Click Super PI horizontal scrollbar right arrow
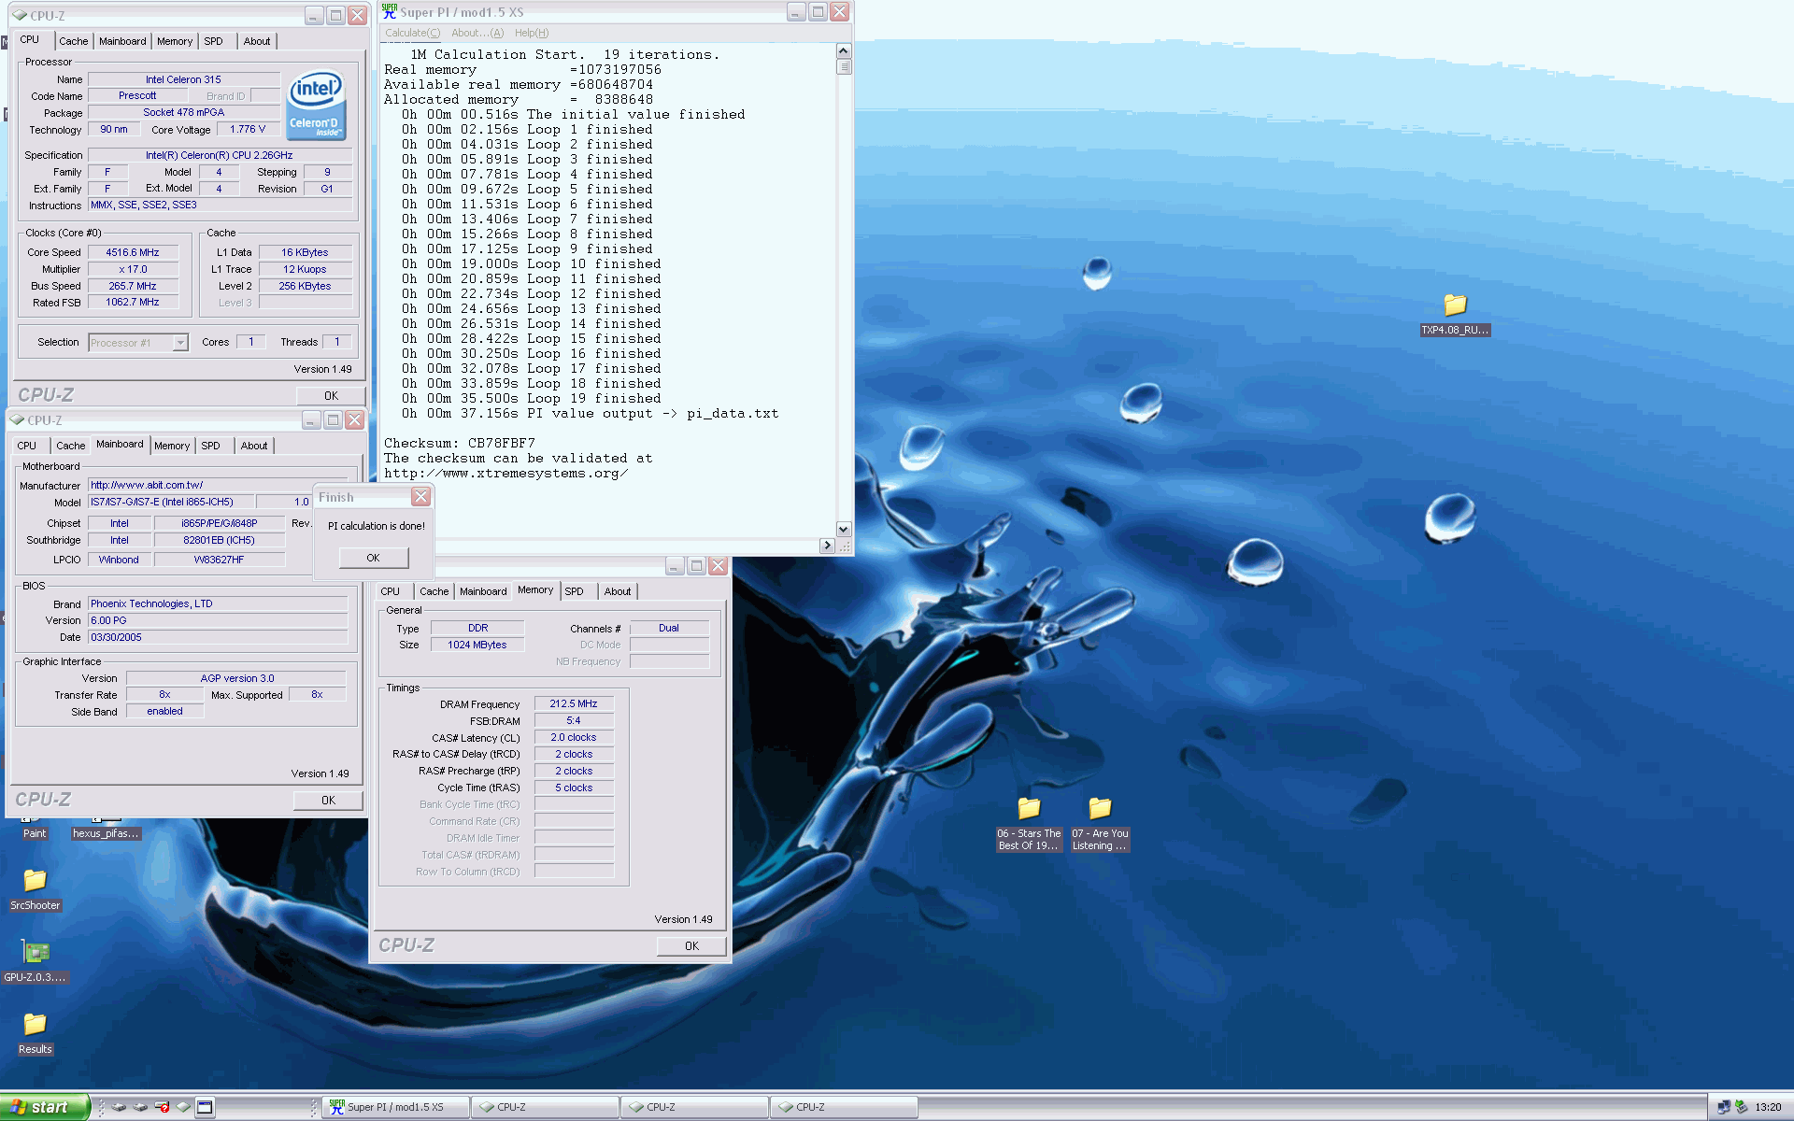The width and height of the screenshot is (1794, 1121). [x=827, y=546]
